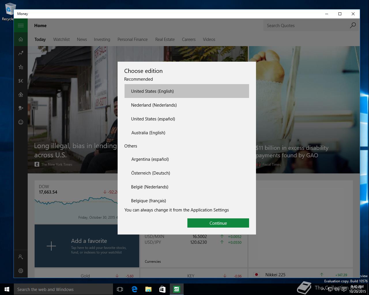Open the $11 billion disability payments article
The image size is (369, 295).
click(308, 110)
